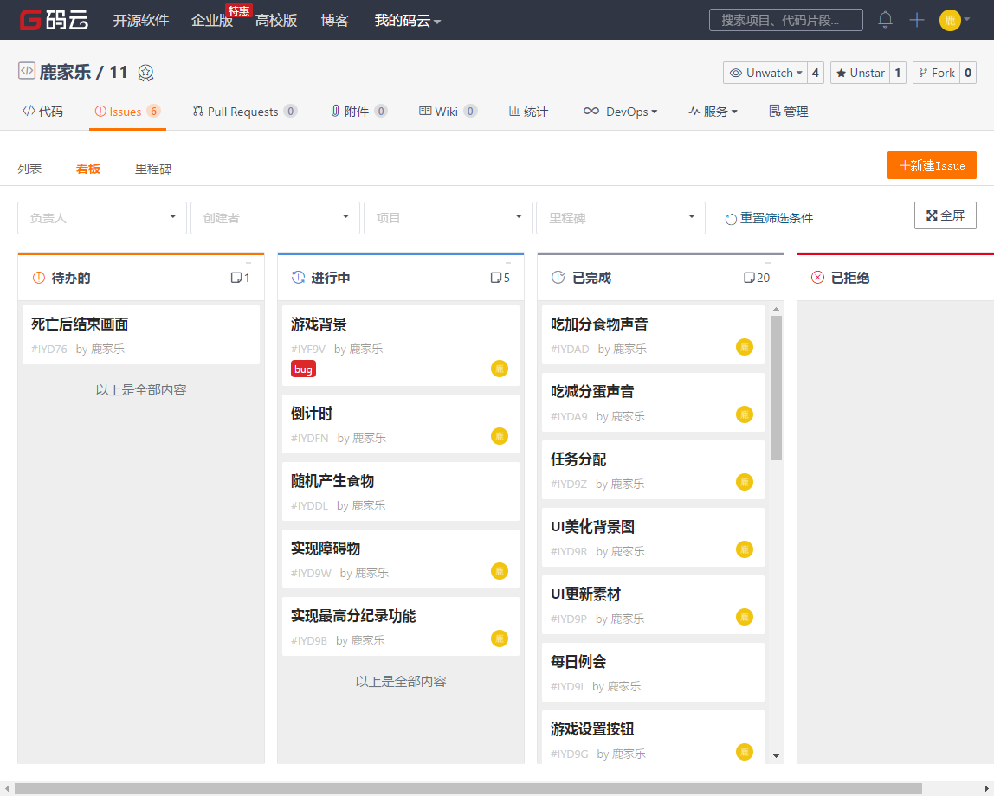
Task: Open 开源软件 in top navigation
Action: pos(141,20)
